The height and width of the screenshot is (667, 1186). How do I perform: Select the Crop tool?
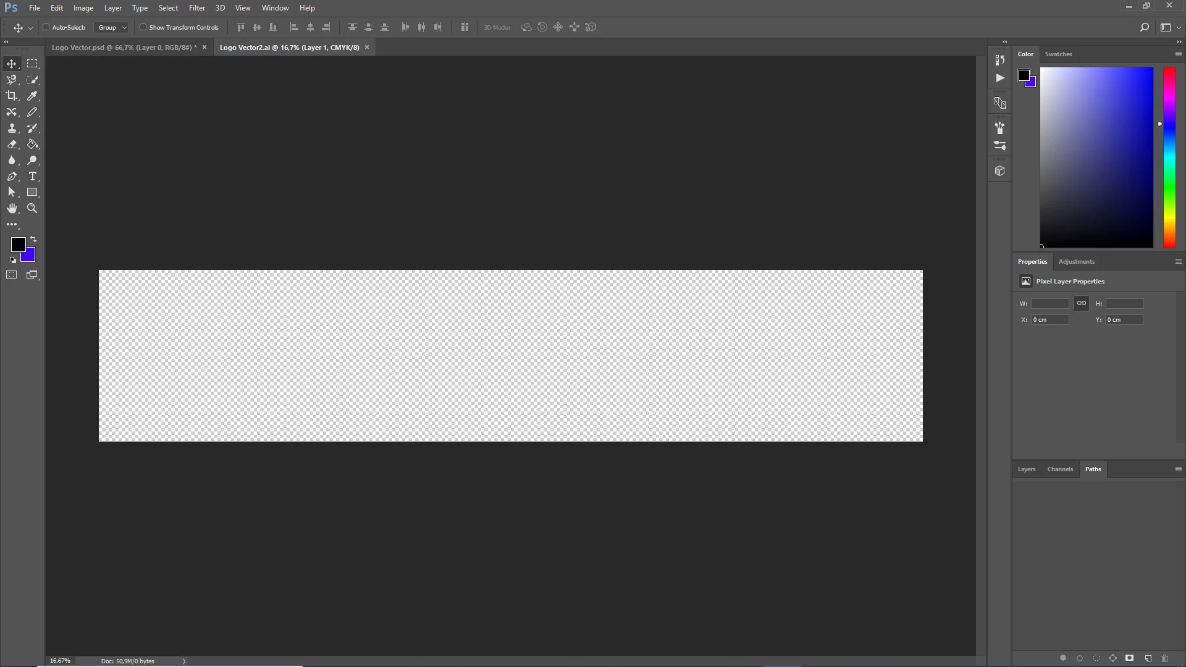[x=12, y=96]
